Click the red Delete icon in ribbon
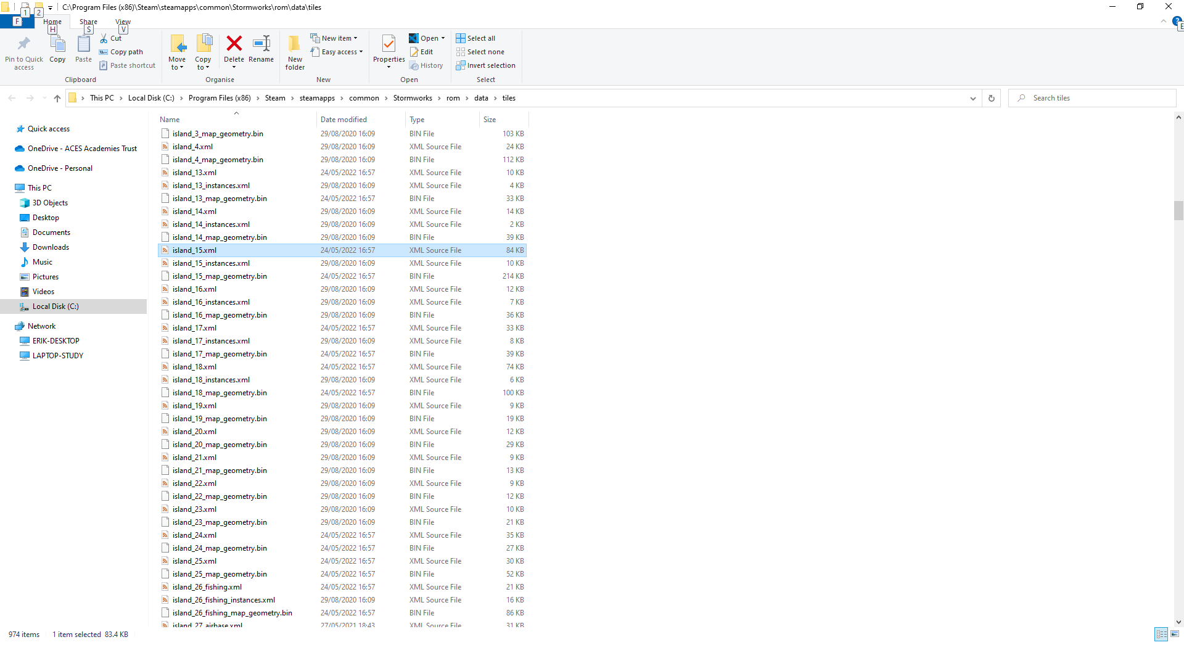The width and height of the screenshot is (1184, 666). [x=234, y=44]
